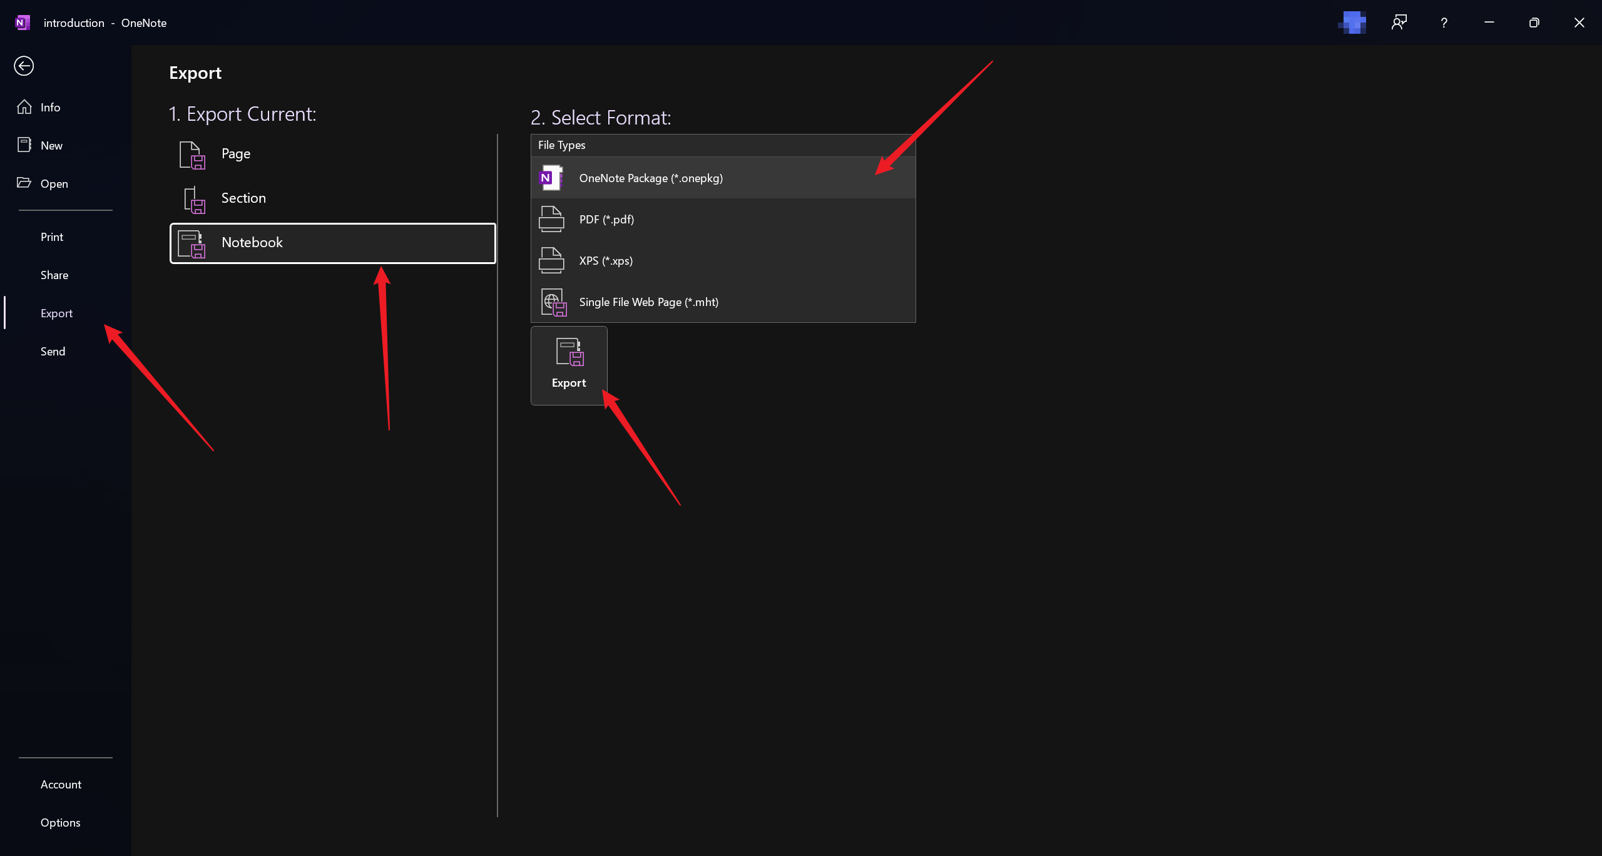Select PDF (*.pdf) format
This screenshot has height=856, width=1602.
(723, 219)
